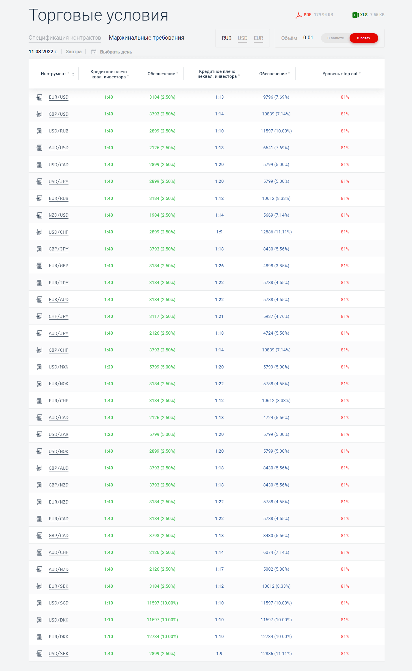Click the calculator icon beside EUR/USD
This screenshot has height=671, width=412.
coord(40,97)
